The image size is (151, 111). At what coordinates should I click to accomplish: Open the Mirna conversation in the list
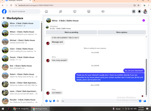(20, 24)
